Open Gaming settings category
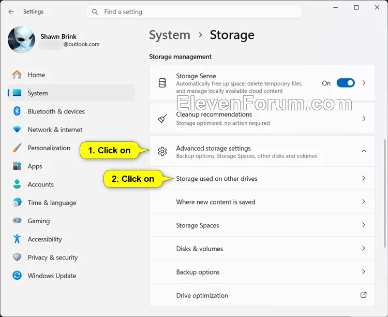 pyautogui.click(x=71, y=221)
